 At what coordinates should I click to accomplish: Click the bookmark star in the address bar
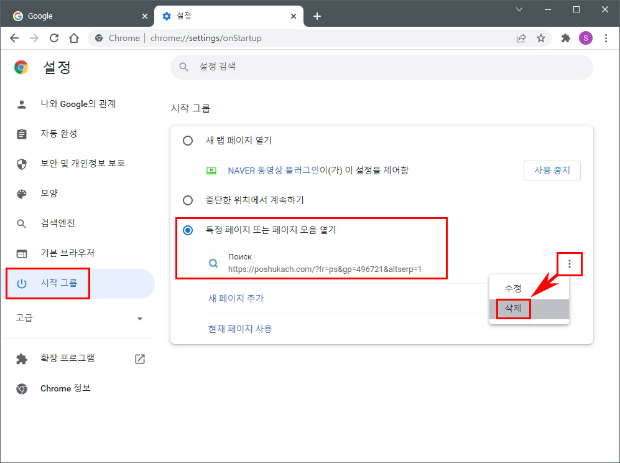(542, 38)
